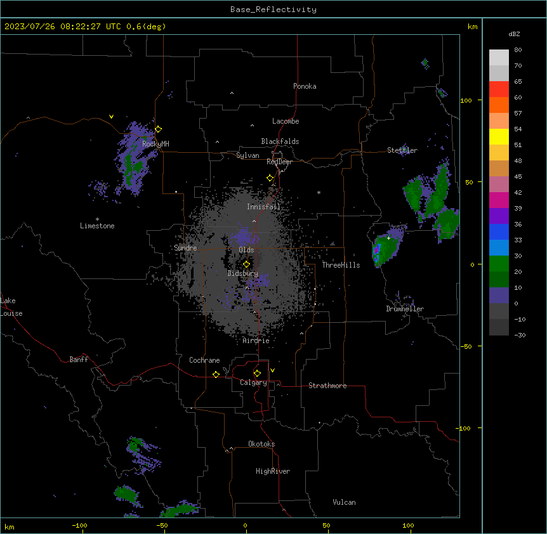
Task: Click the Lacombe city label
Action: [x=286, y=121]
